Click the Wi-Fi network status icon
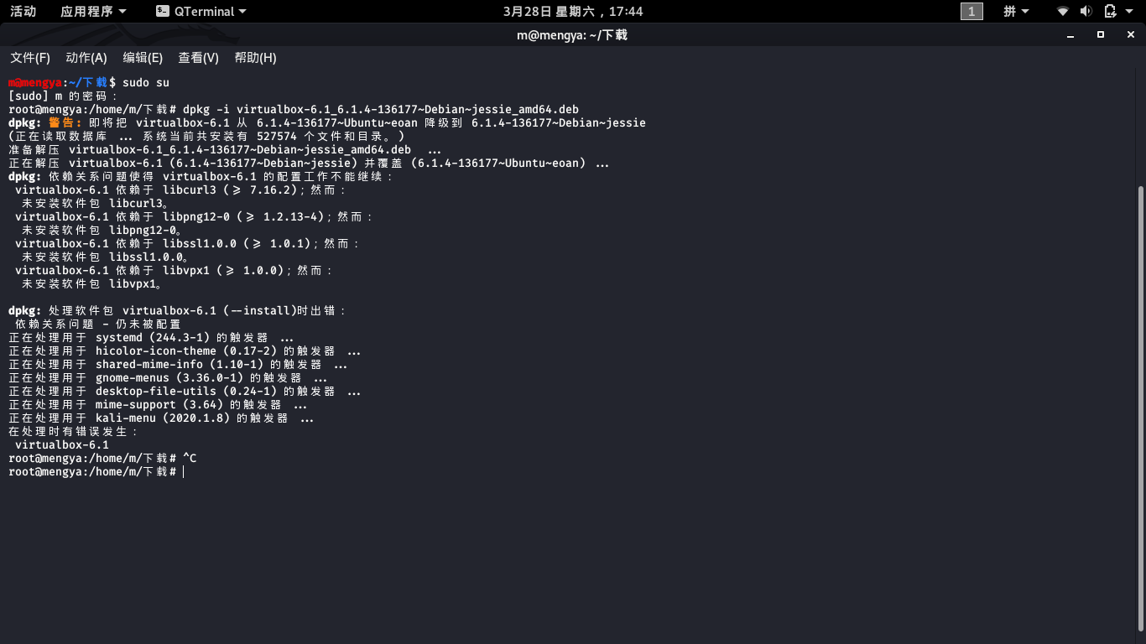Image resolution: width=1146 pixels, height=644 pixels. click(x=1063, y=12)
